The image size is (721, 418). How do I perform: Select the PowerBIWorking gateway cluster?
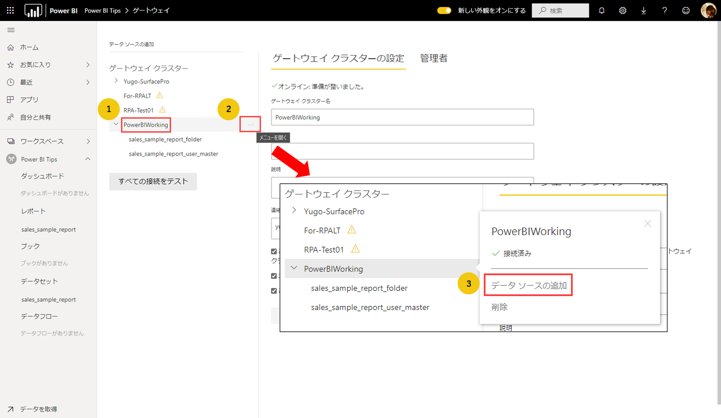(x=146, y=125)
